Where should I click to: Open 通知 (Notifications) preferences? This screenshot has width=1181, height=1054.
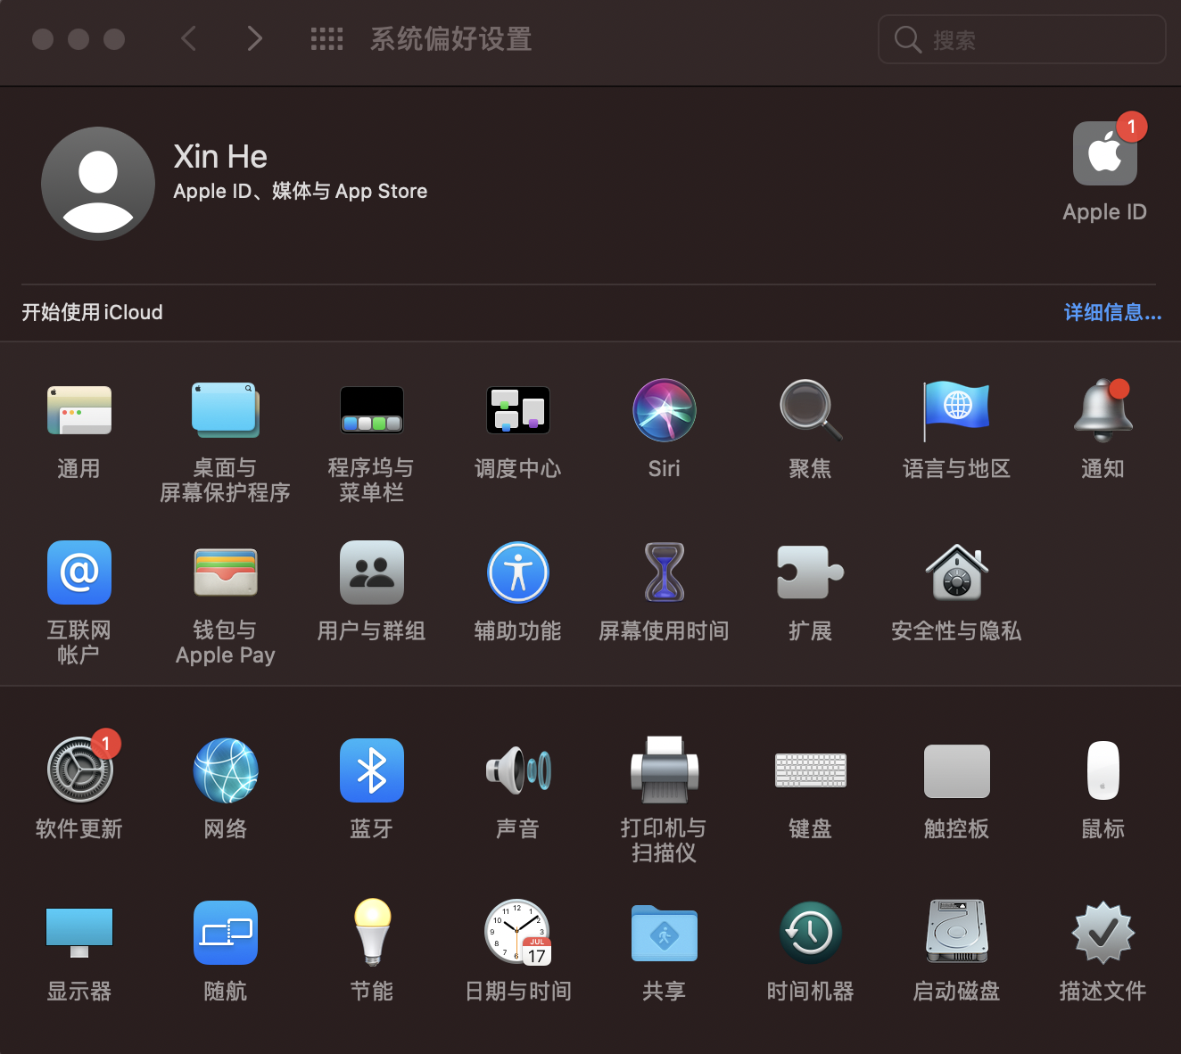[x=1103, y=411]
